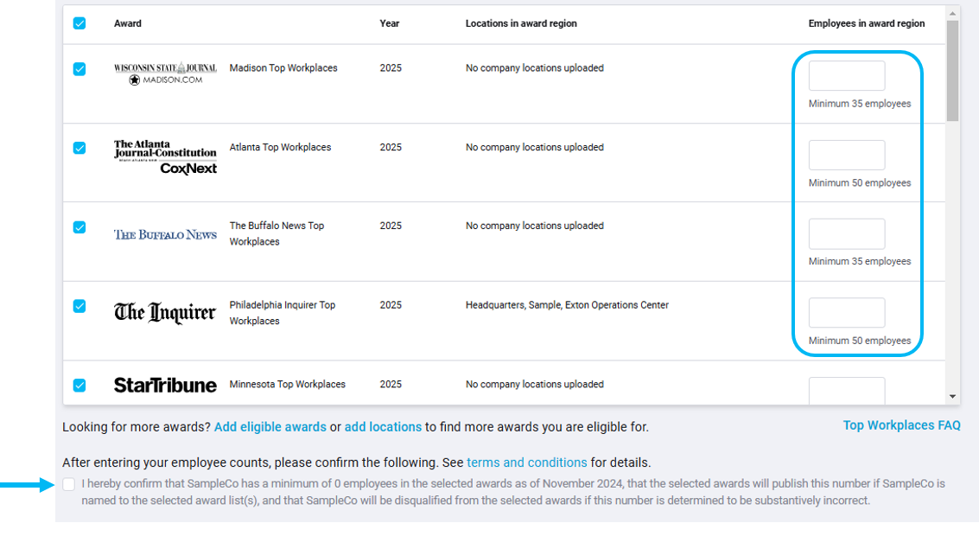Uncheck the Madison Top Workplaces row
The image size is (979, 536).
pos(79,68)
